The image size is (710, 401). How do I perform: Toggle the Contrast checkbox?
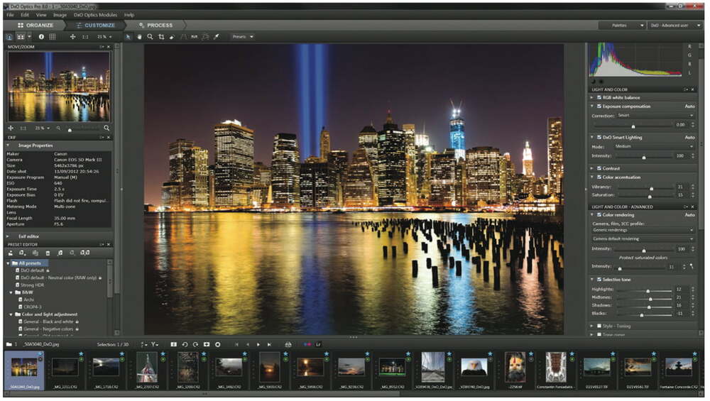click(x=600, y=168)
